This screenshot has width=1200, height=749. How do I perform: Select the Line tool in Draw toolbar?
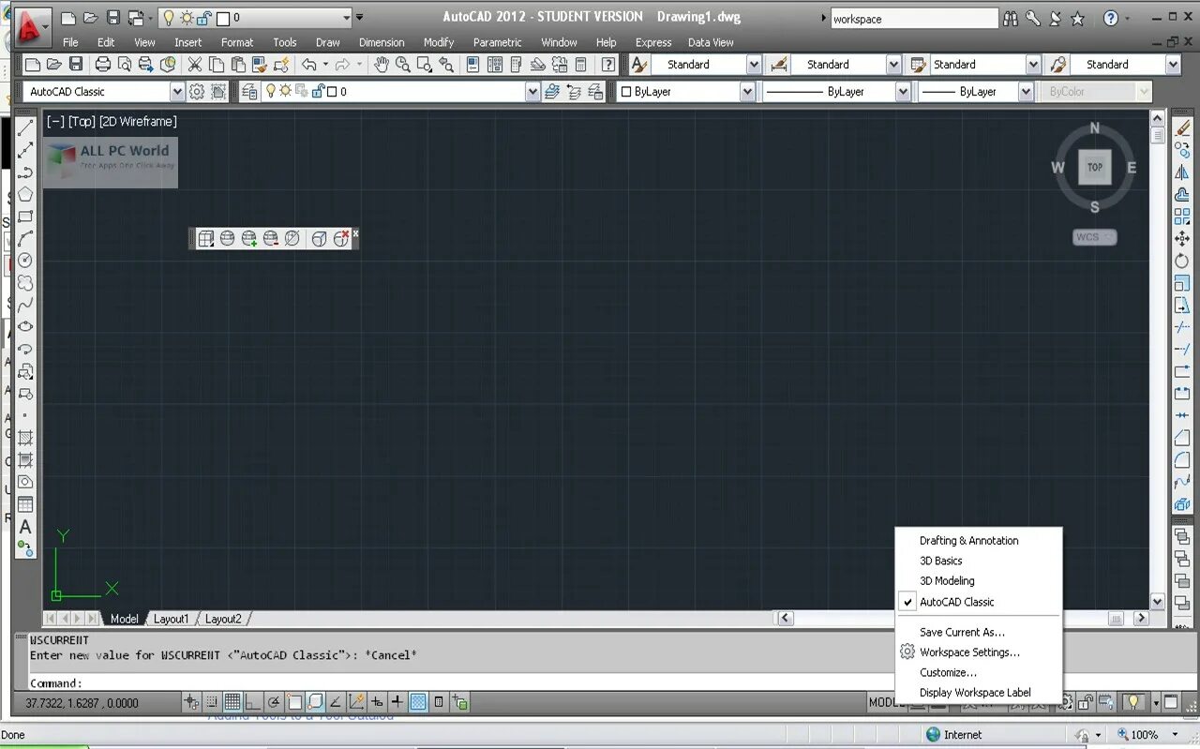pos(26,127)
